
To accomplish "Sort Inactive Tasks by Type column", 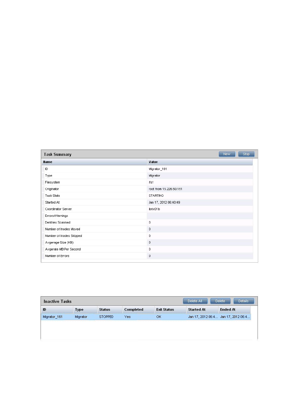I will click(85, 309).
